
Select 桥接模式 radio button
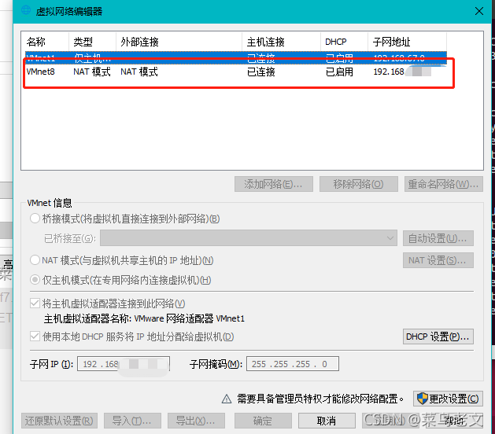35,219
